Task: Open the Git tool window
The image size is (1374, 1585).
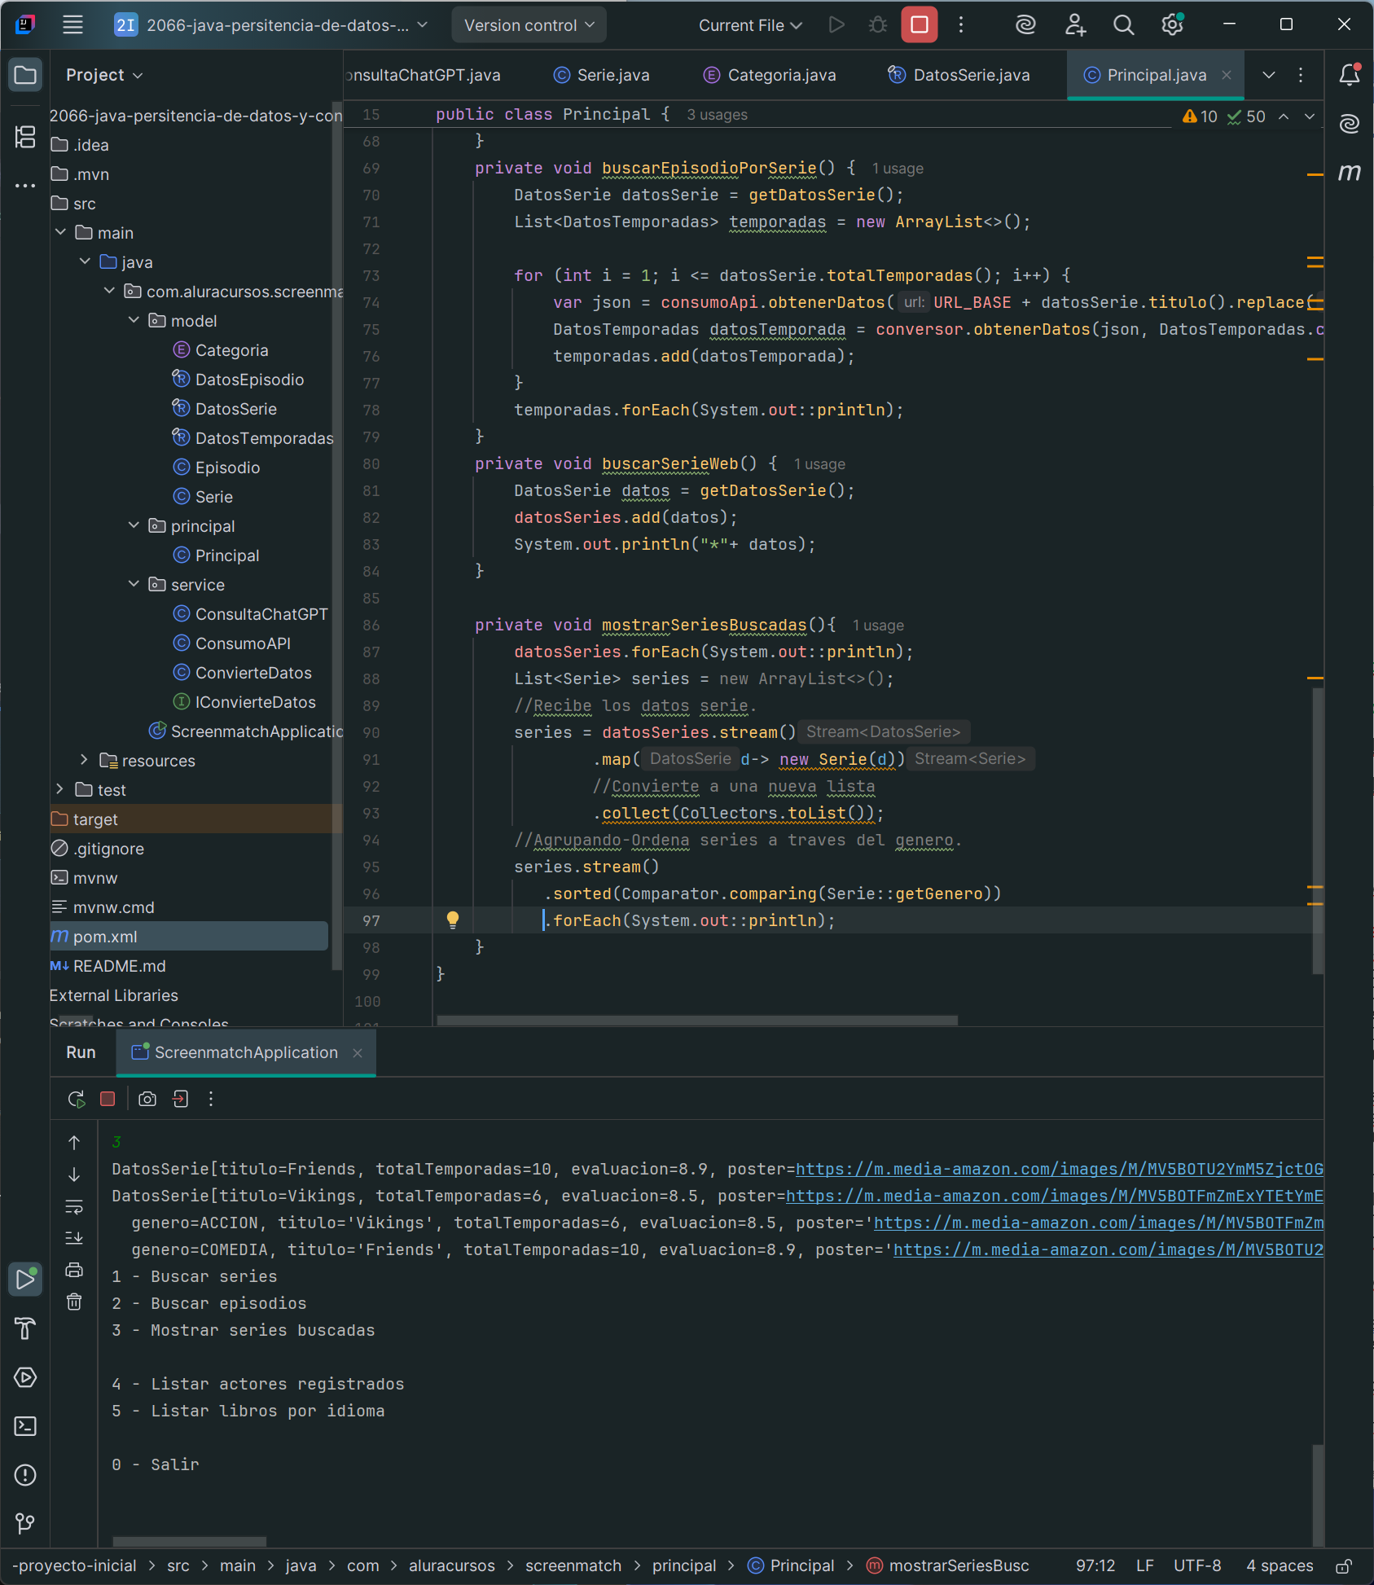Action: click(25, 1524)
